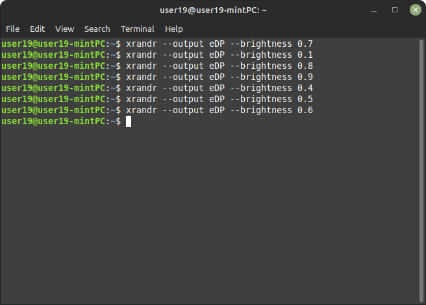The image size is (426, 305).
Task: Maximize the terminal window
Action: pyautogui.click(x=395, y=10)
